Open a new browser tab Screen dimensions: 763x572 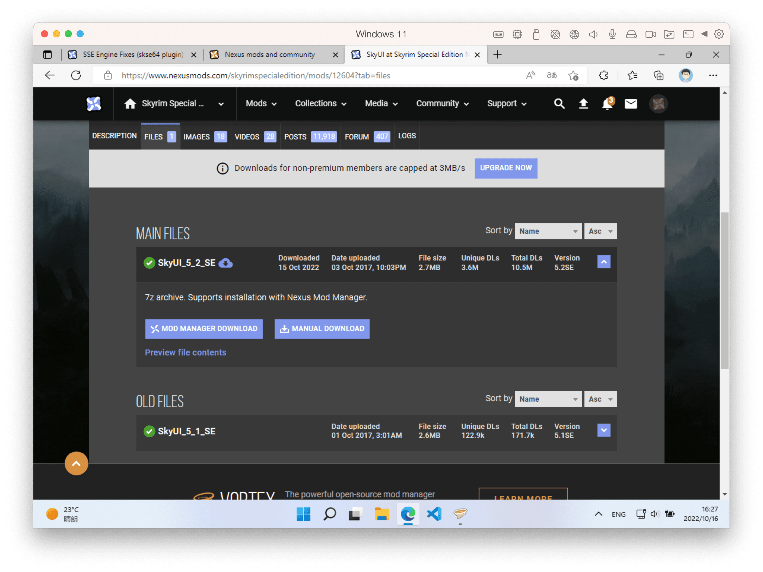pyautogui.click(x=497, y=55)
